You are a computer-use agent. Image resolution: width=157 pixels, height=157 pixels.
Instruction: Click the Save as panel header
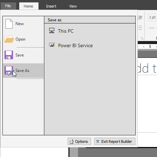90,20
